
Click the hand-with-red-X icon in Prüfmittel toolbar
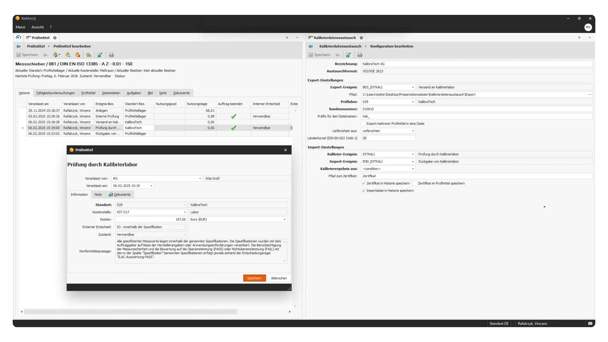point(78,55)
